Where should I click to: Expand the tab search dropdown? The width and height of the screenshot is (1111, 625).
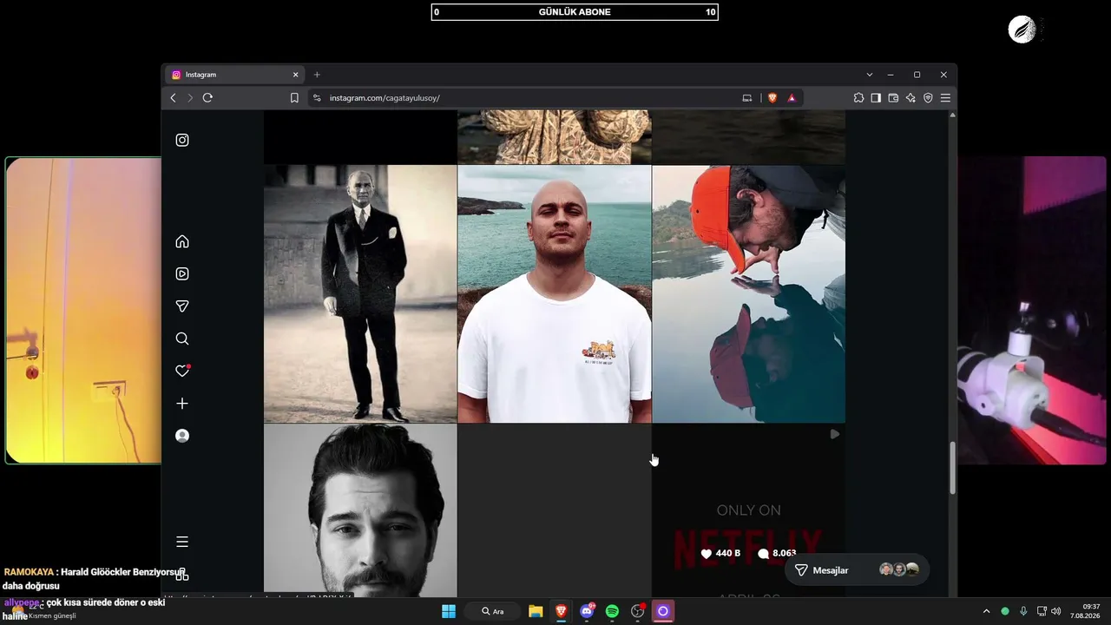[870, 75]
